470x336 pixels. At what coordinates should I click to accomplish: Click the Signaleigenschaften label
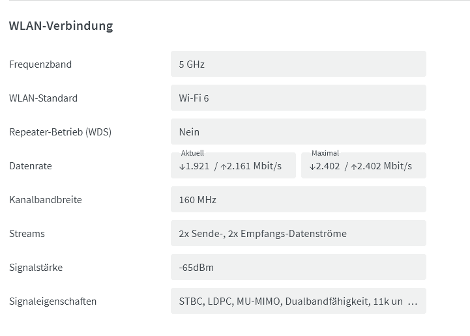[53, 301]
